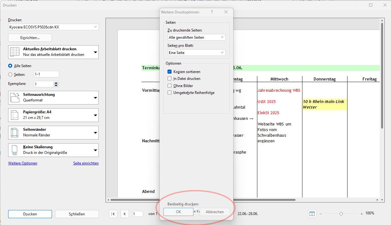
Task: Expand the Papiergröße A4 dropdown
Action: pyautogui.click(x=95, y=115)
